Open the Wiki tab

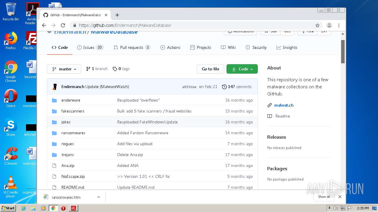[228, 47]
